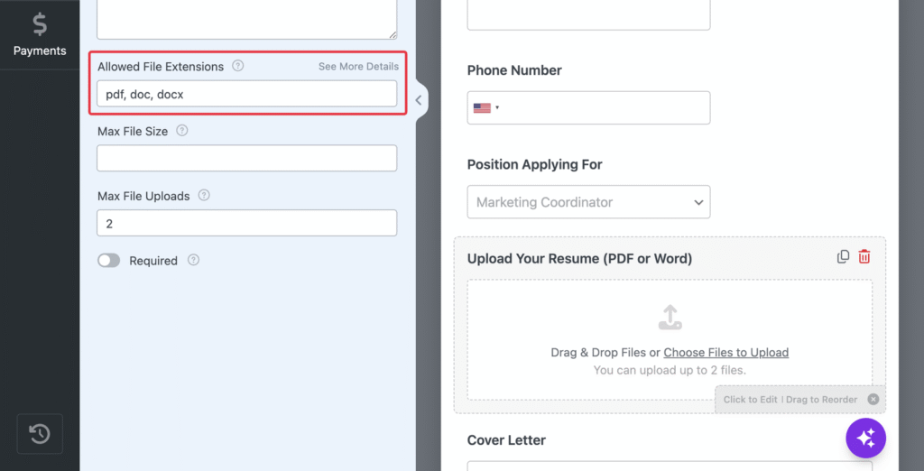This screenshot has height=471, width=924.
Task: Open the Position Applying For dropdown
Action: [x=588, y=202]
